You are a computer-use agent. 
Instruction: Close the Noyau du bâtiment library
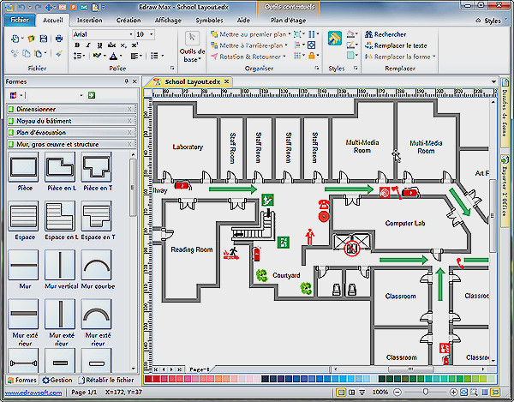point(129,121)
